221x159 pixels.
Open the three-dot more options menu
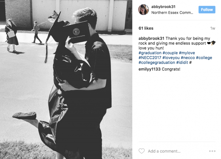(x=212, y=151)
